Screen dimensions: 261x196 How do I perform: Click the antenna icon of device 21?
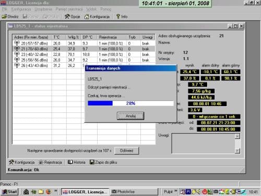(x=17, y=49)
